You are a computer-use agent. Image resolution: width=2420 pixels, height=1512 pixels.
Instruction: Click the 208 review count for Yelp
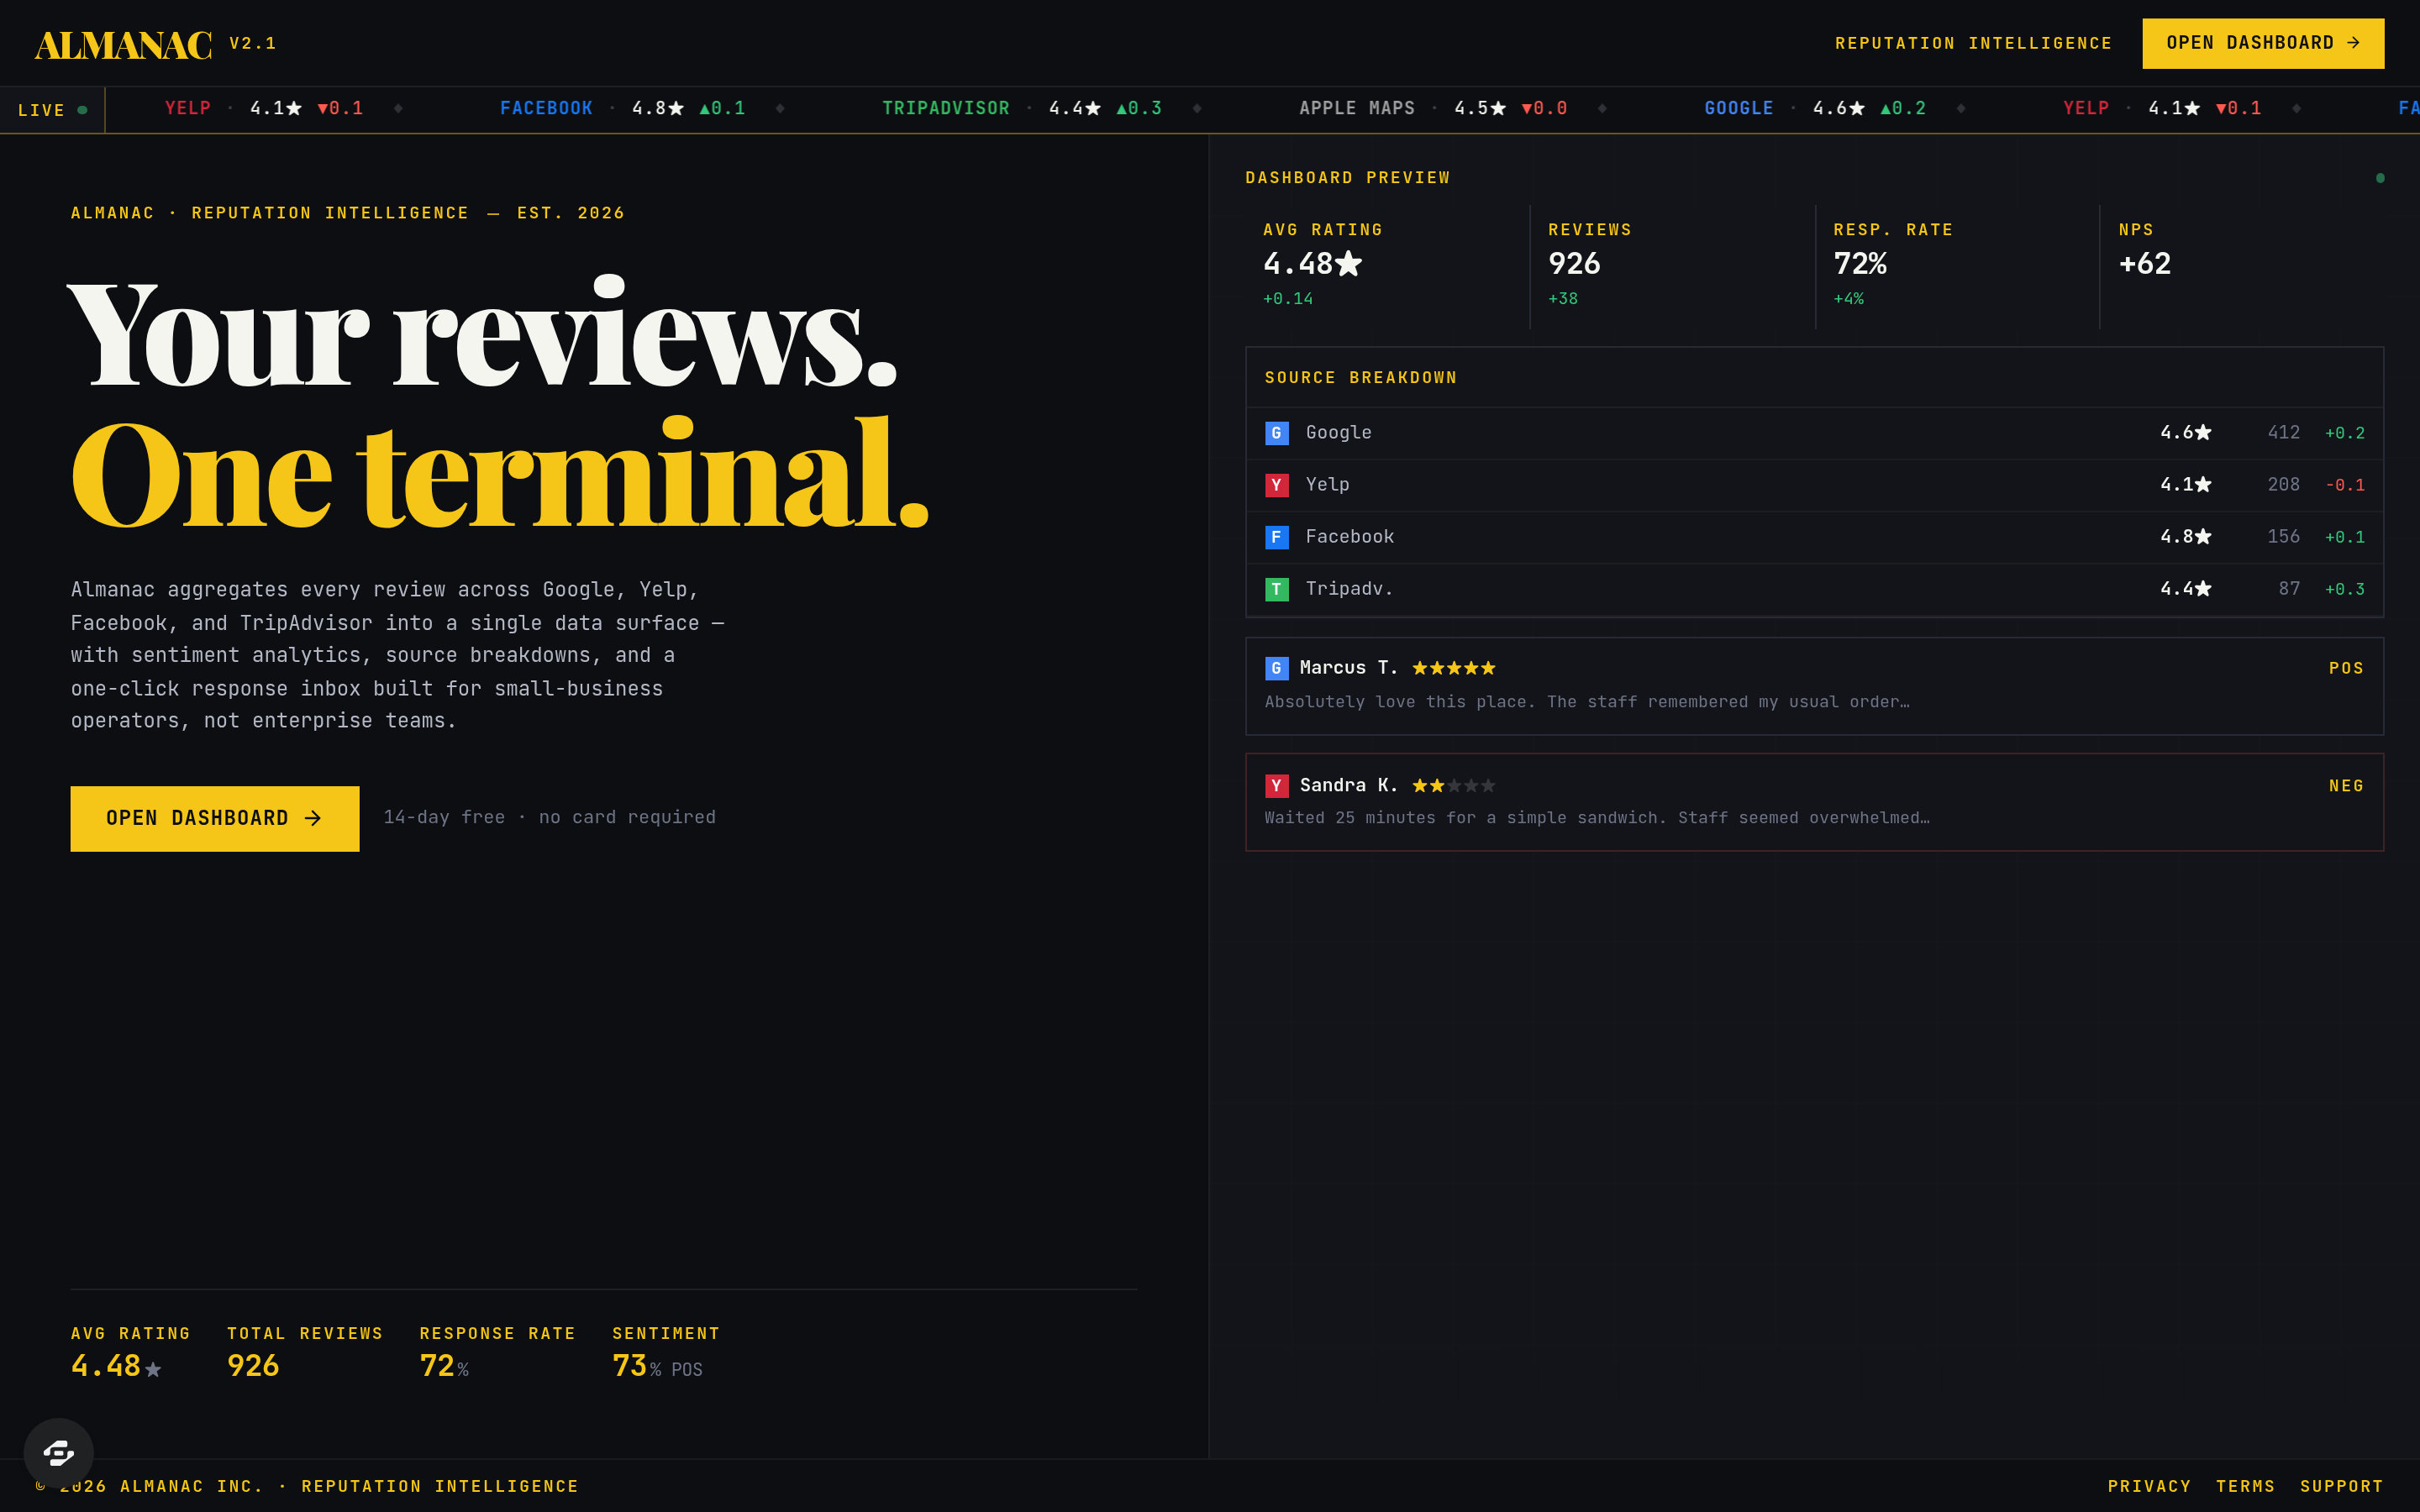click(2283, 485)
